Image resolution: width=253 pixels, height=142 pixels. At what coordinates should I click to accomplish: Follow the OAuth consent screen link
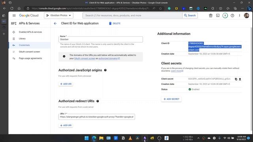point(85,58)
